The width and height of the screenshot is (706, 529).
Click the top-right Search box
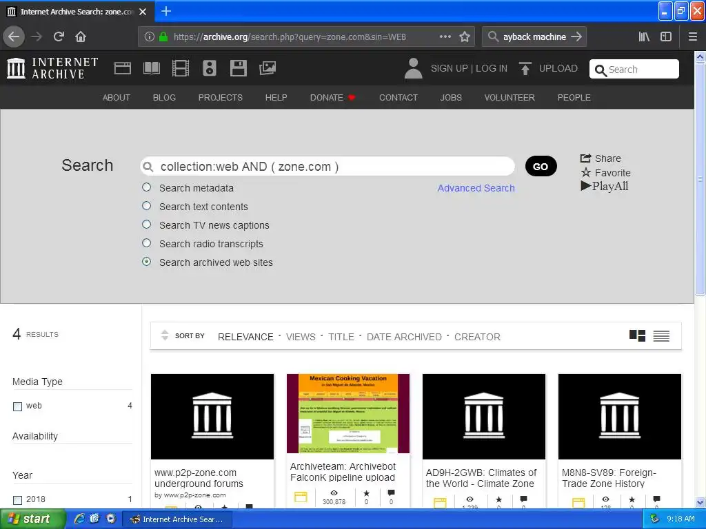click(634, 70)
